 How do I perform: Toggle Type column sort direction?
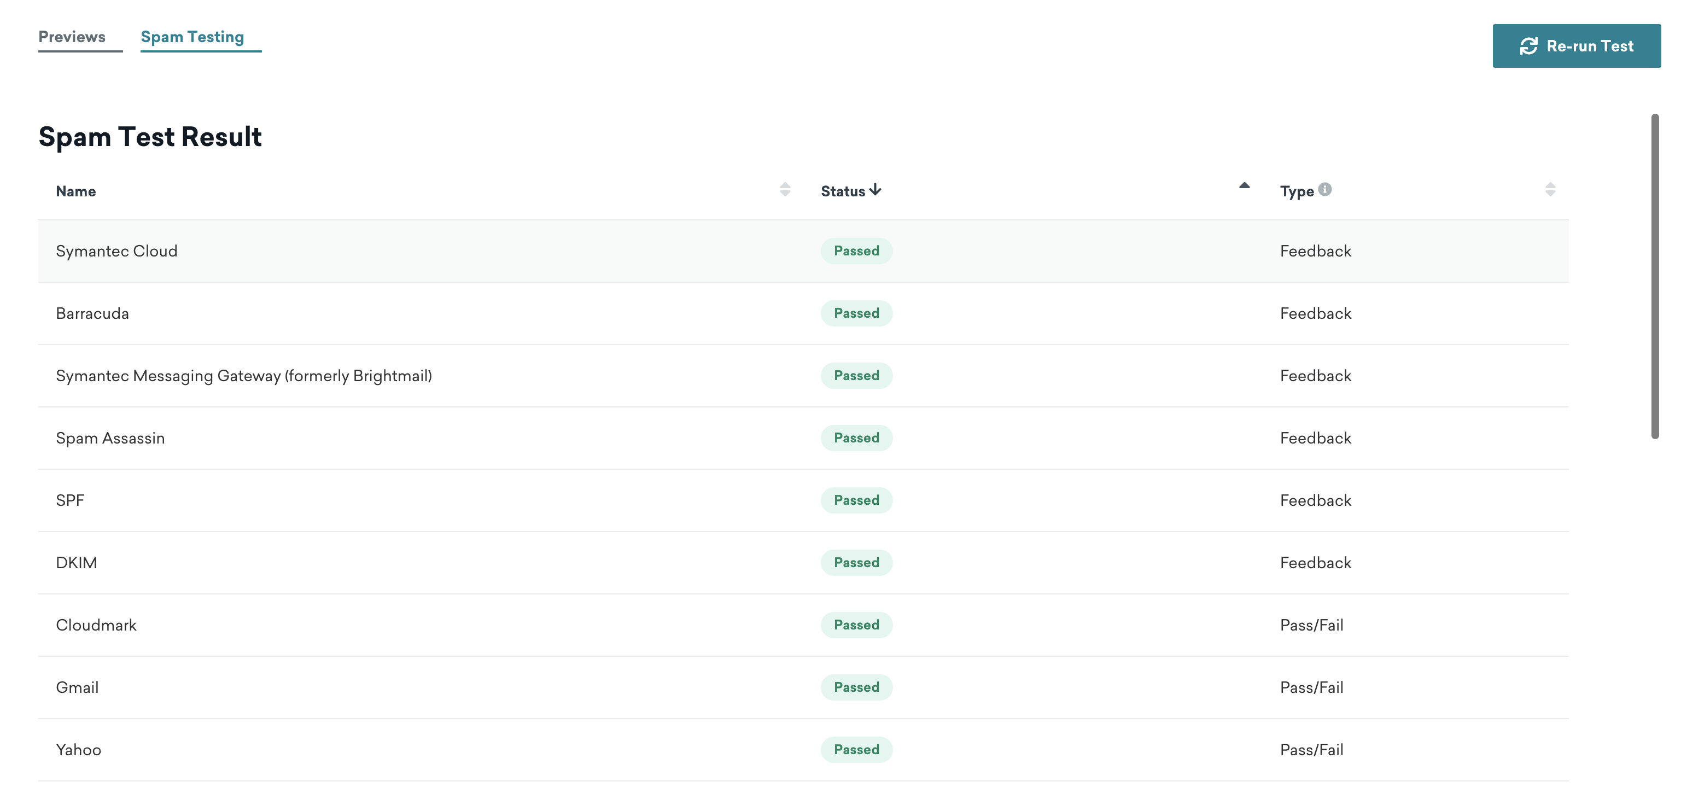coord(1551,190)
